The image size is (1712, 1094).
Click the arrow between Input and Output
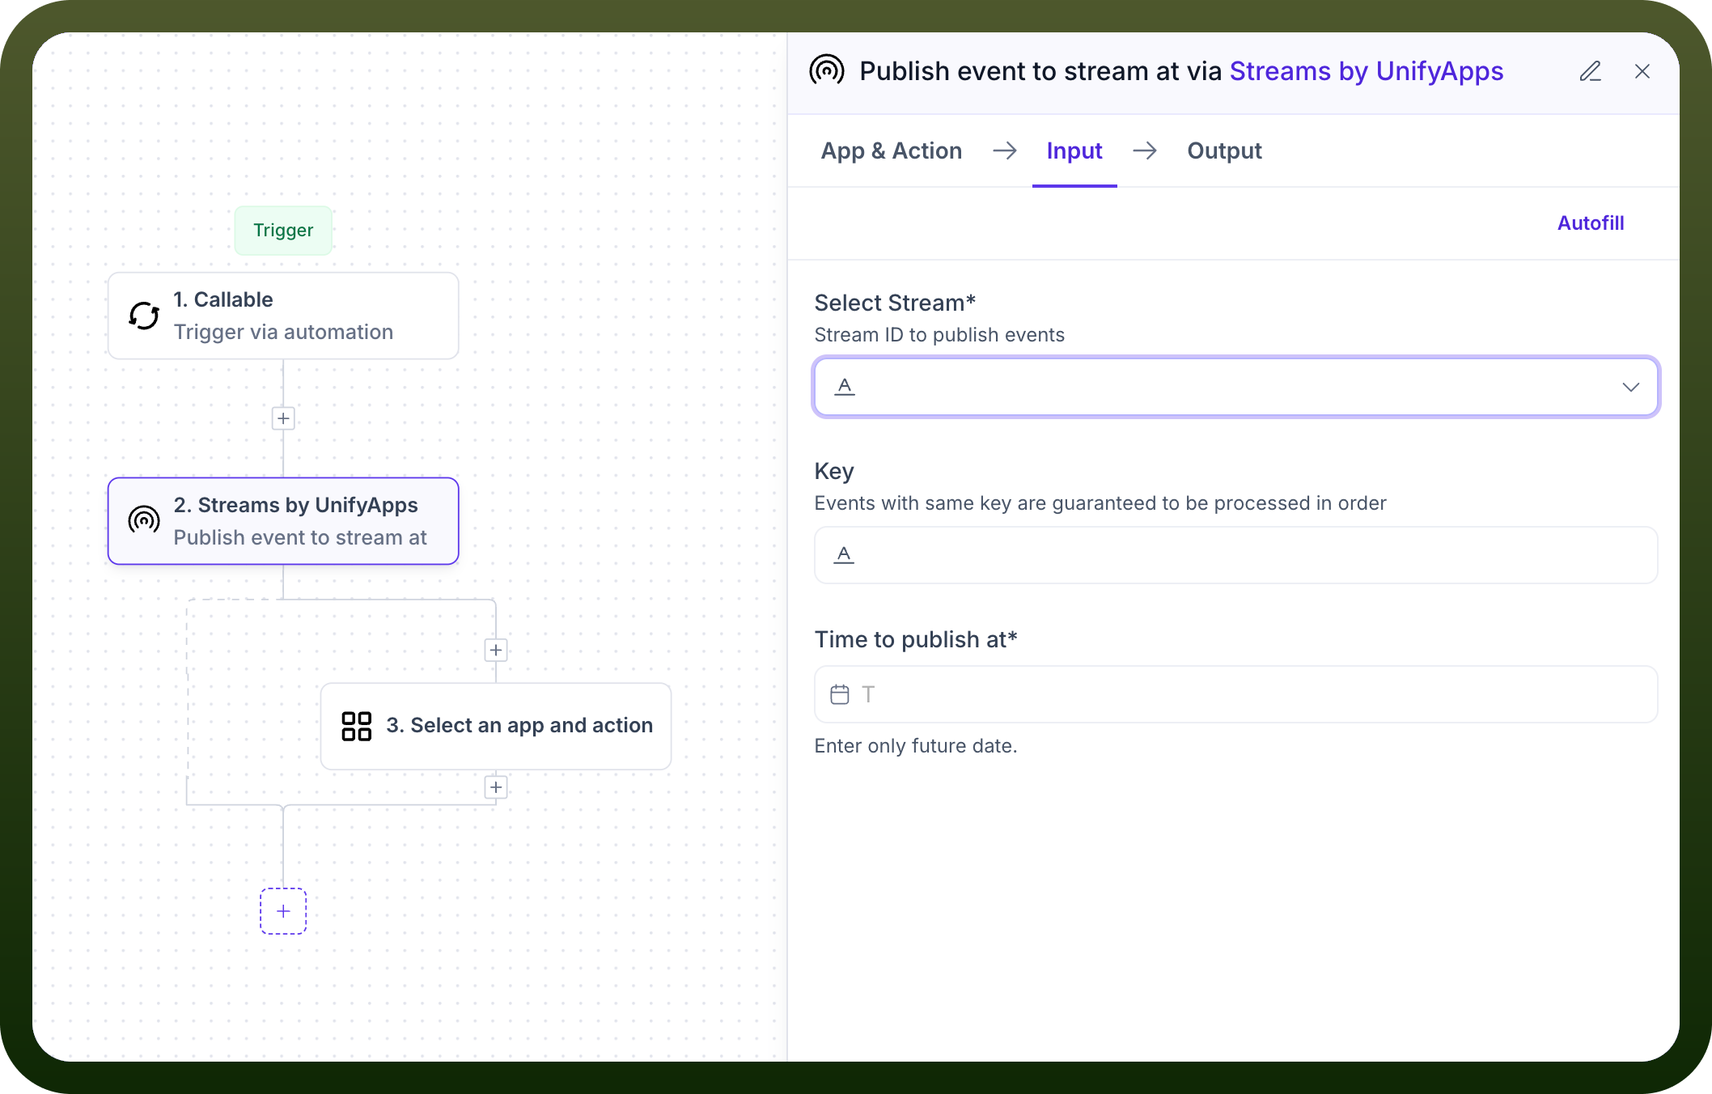click(x=1145, y=151)
